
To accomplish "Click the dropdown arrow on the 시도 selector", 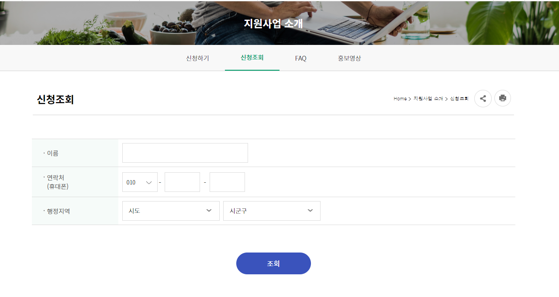I will (209, 211).
